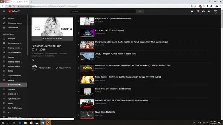Open Steam on the taskbar

tap(48, 123)
